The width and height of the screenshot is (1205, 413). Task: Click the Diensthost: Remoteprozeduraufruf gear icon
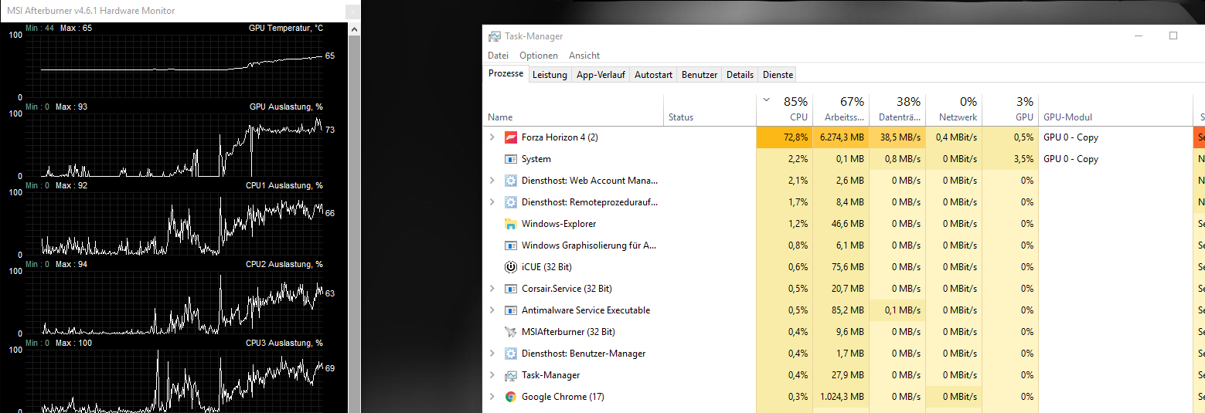[x=510, y=202]
